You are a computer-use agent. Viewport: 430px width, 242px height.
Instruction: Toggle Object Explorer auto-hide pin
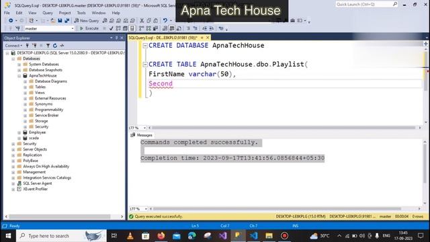116,38
